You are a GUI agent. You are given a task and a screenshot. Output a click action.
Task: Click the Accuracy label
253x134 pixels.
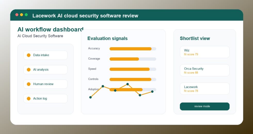(x=94, y=48)
